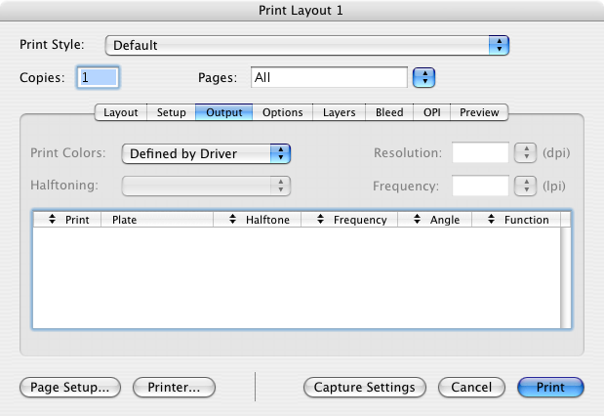Open the Page Setup dialog
This screenshot has width=604, height=416.
click(70, 387)
